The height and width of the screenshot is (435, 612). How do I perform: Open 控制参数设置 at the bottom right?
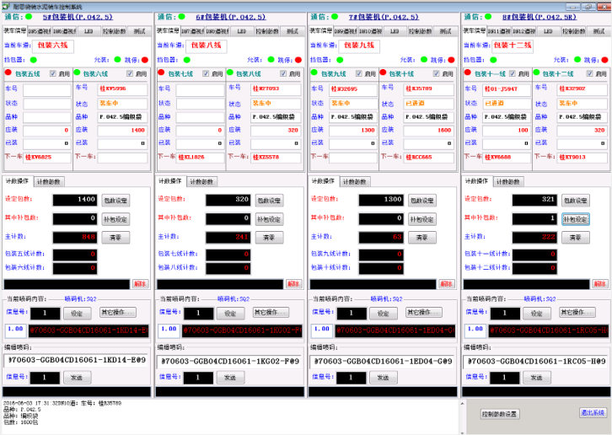[504, 414]
